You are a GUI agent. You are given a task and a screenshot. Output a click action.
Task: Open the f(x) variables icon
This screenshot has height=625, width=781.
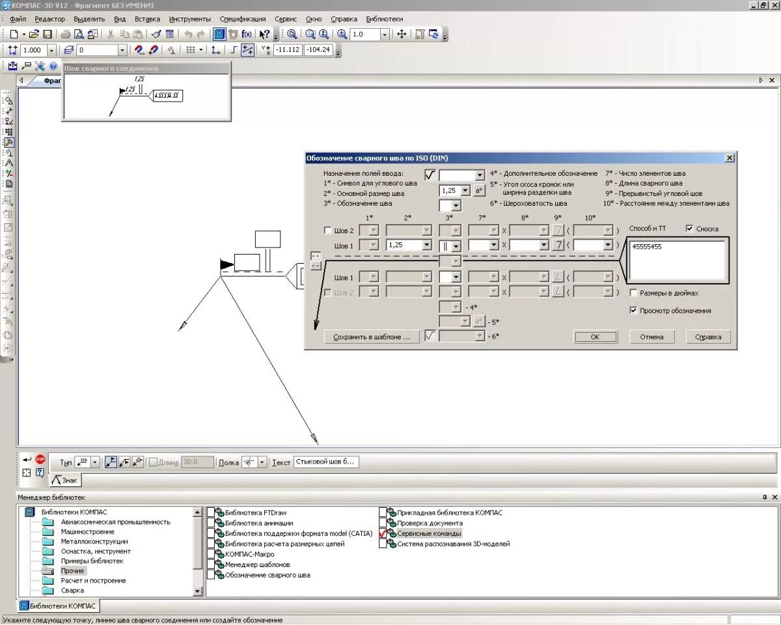pos(247,35)
